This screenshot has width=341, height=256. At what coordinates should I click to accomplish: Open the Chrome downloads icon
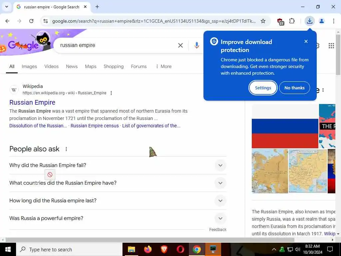(x=309, y=21)
